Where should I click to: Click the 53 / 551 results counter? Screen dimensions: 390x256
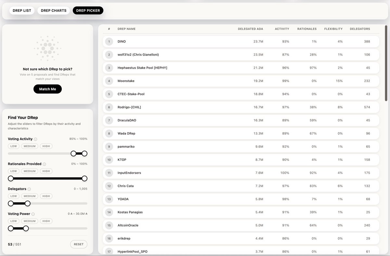pyautogui.click(x=15, y=244)
